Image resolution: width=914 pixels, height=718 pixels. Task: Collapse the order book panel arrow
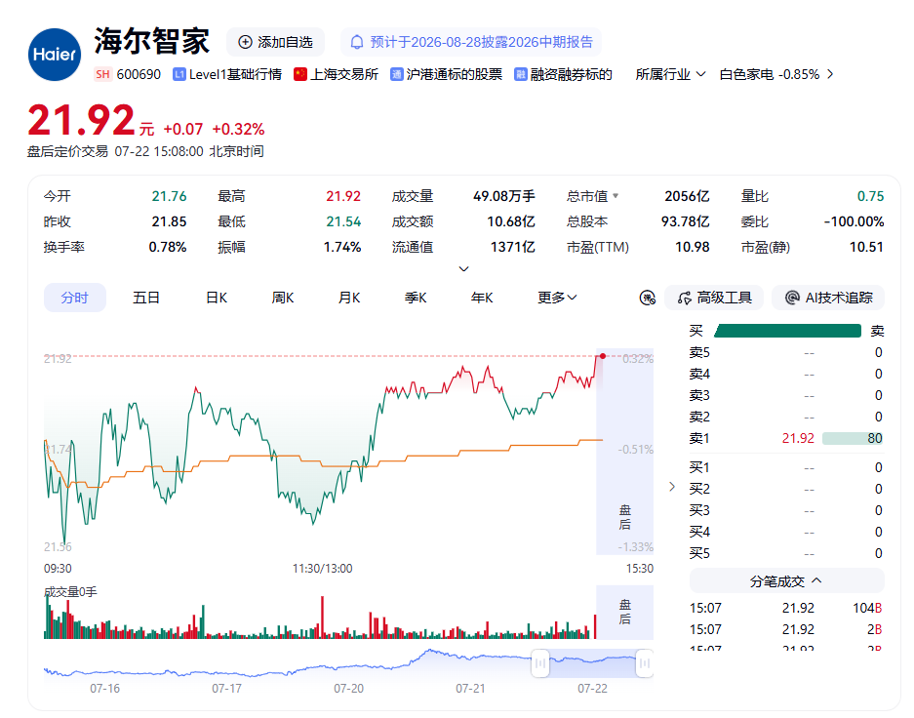[672, 486]
